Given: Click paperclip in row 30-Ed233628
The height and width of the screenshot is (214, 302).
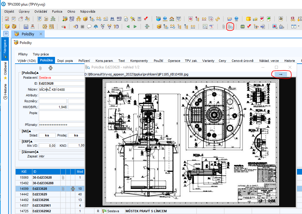Looking at the screenshot, I should tap(63, 177).
